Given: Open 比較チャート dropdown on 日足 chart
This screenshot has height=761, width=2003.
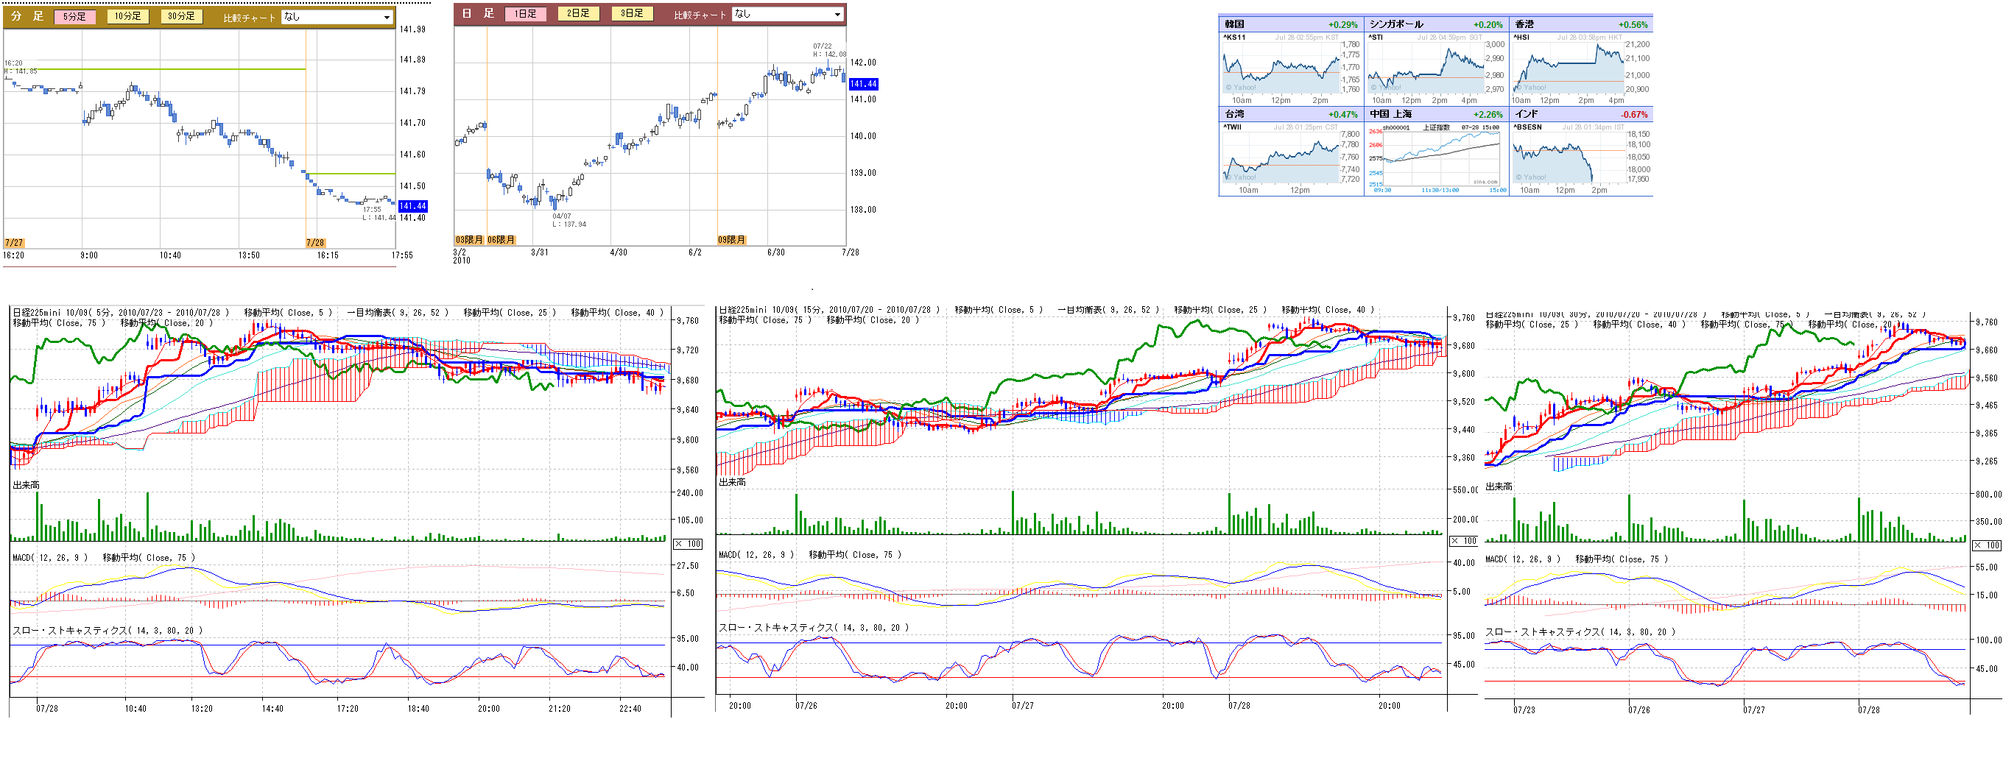Looking at the screenshot, I should 787,14.
